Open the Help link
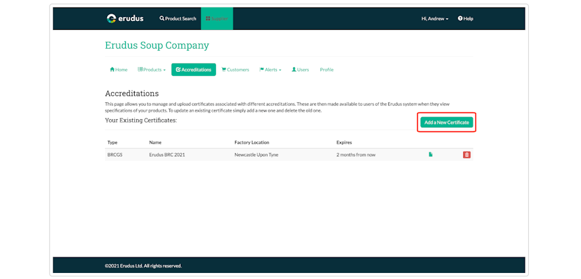Screen dimensions: 581x279 (465, 18)
